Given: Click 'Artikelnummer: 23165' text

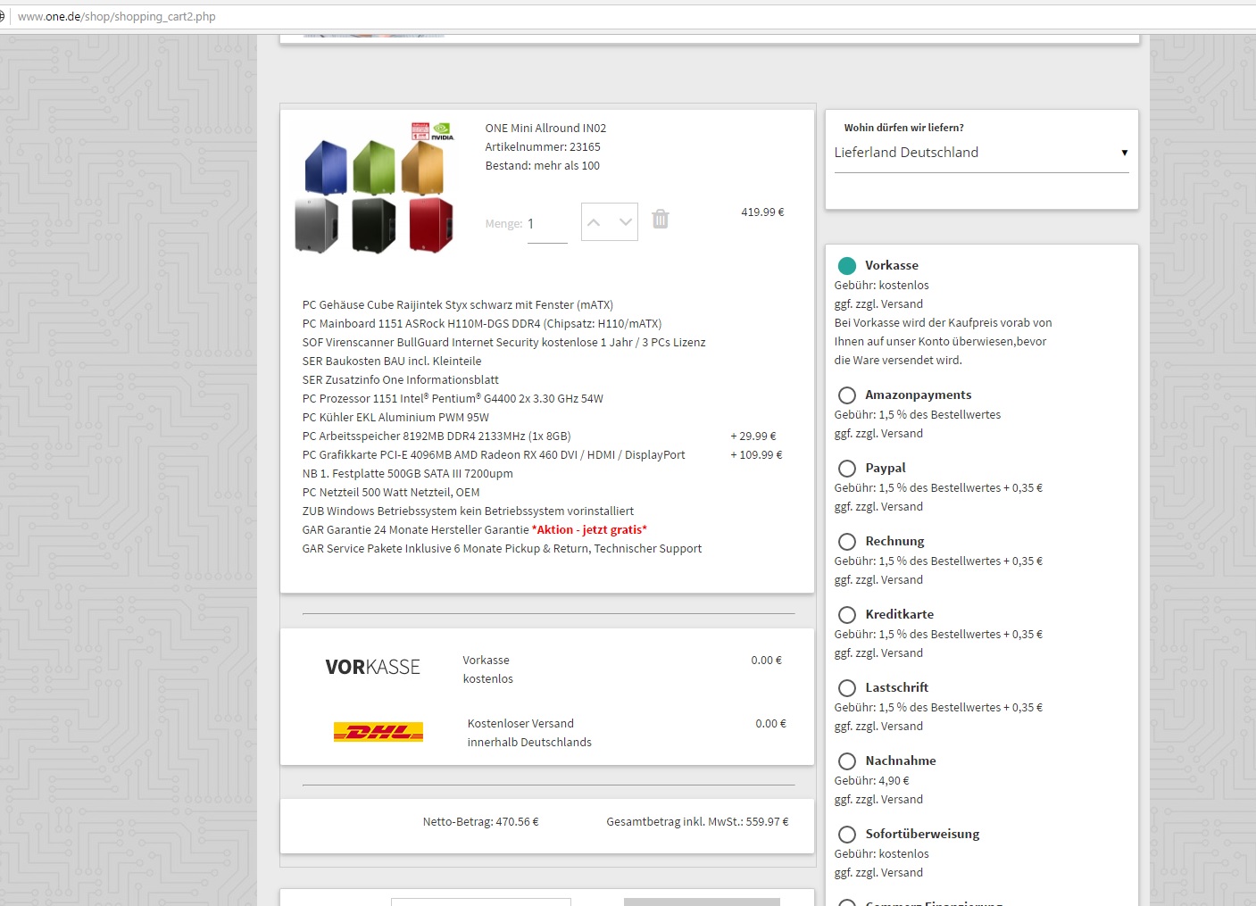Looking at the screenshot, I should (543, 147).
